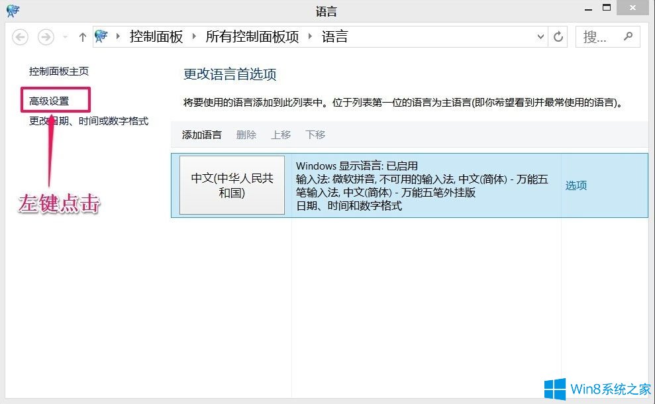655x404 pixels.
Task: Open 选项 for Chinese language
Action: tap(576, 185)
